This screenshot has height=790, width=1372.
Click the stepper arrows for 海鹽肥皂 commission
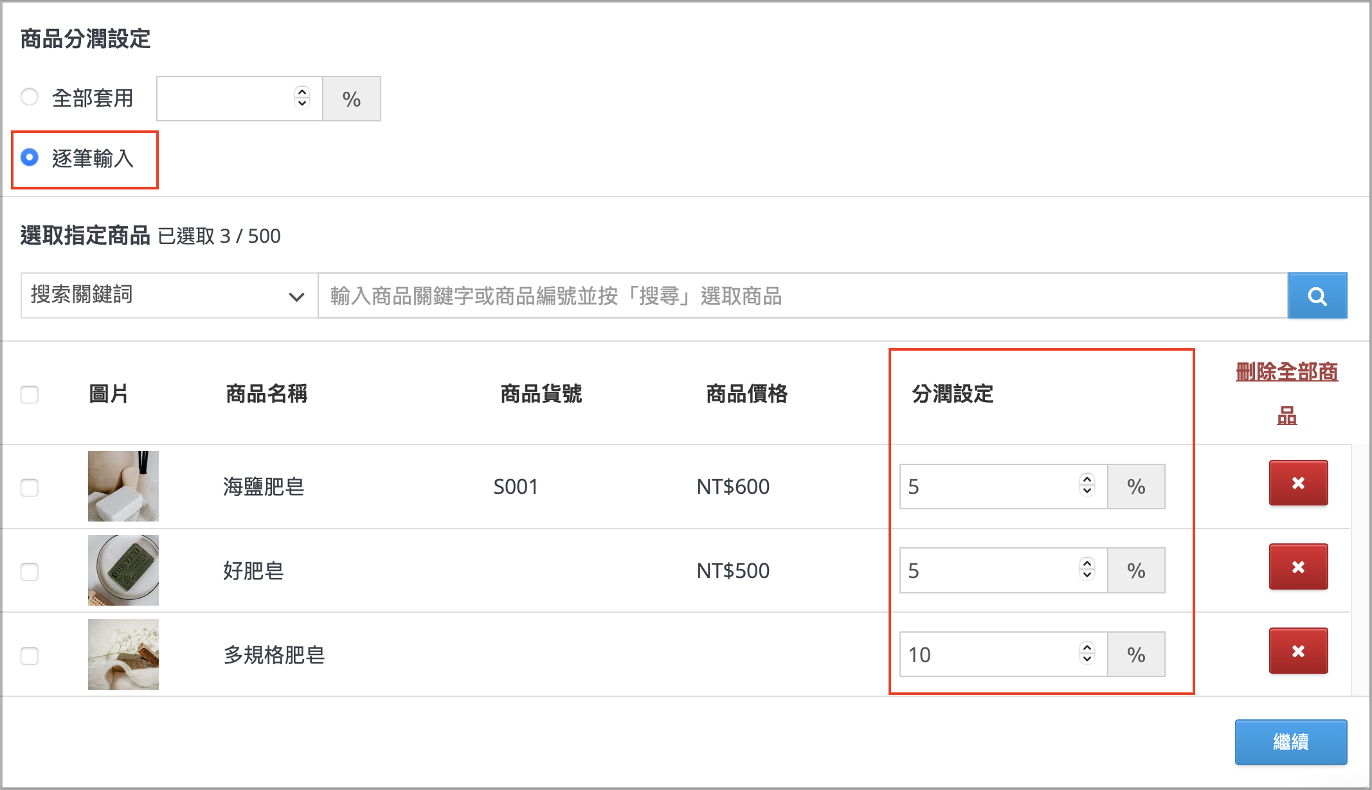1087,485
